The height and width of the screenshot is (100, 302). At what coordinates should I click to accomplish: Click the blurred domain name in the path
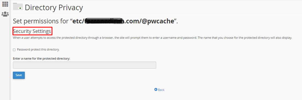click(104, 21)
